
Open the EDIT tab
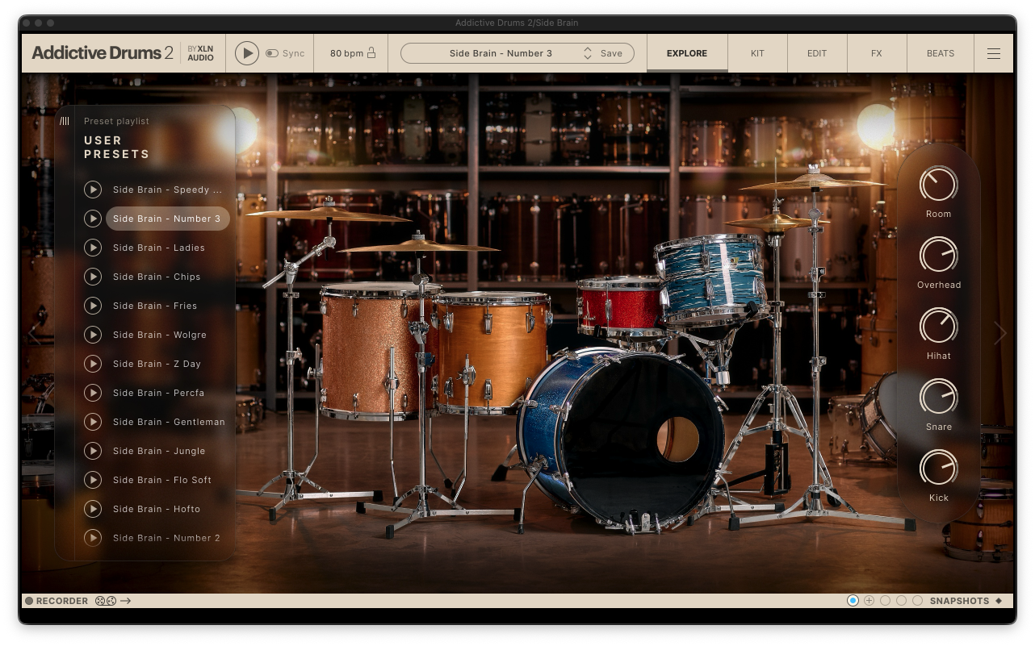pos(817,53)
